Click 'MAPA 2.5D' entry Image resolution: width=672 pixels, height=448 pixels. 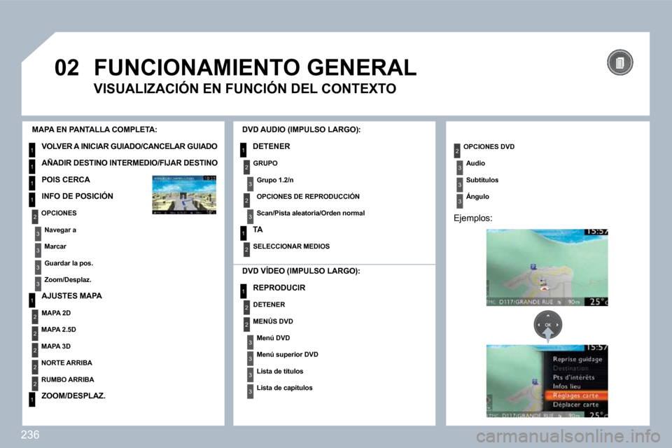pyautogui.click(x=59, y=330)
